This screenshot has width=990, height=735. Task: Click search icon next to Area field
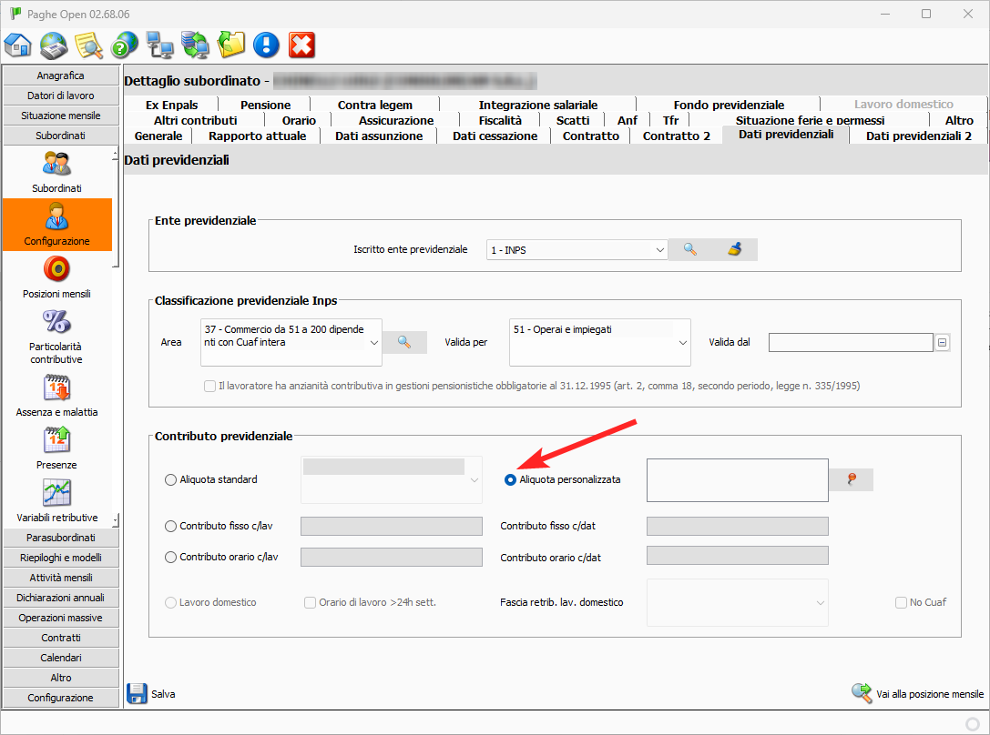pos(404,342)
